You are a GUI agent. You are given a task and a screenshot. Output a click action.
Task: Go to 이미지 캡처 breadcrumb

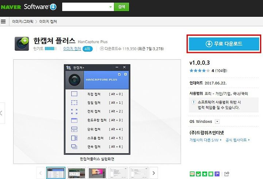[x=48, y=22]
